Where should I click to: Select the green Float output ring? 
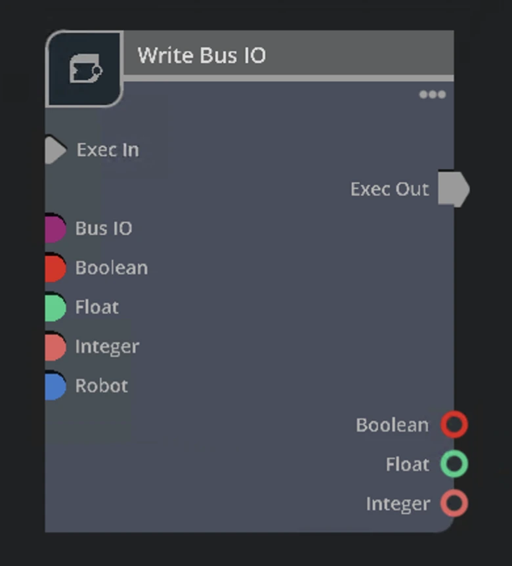tap(454, 464)
